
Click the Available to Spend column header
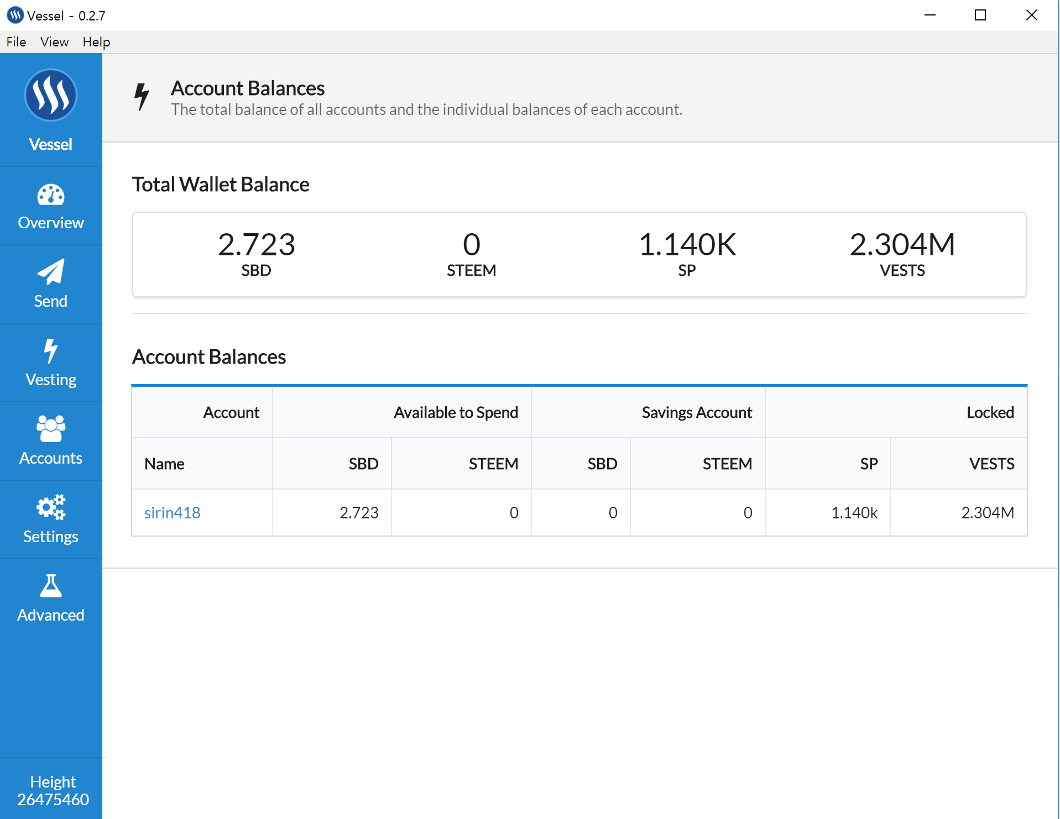(456, 412)
